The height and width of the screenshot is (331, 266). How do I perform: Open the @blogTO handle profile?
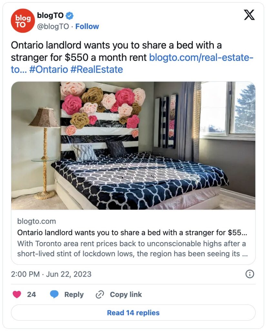(53, 27)
